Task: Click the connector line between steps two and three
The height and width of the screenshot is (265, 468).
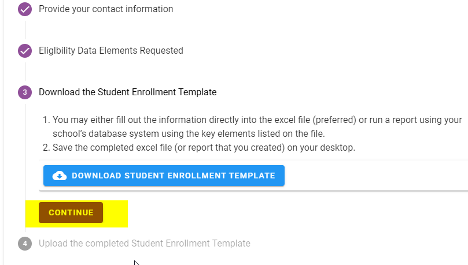Action: pyautogui.click(x=25, y=72)
